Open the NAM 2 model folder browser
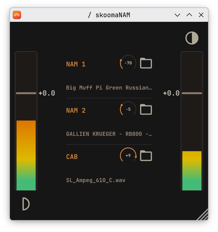Image resolution: width=218 pixels, height=232 pixels. [146, 109]
